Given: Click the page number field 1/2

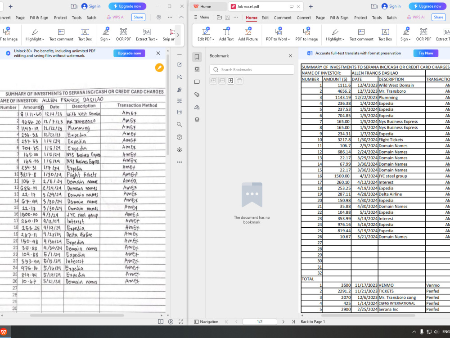Looking at the screenshot, I should click(x=260, y=322).
